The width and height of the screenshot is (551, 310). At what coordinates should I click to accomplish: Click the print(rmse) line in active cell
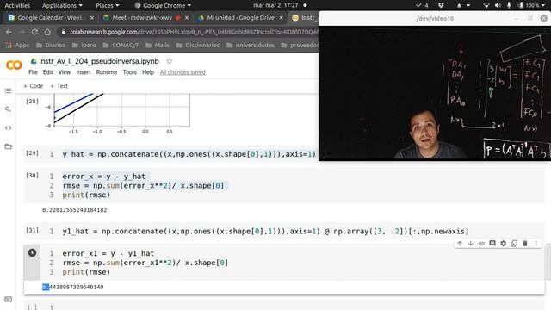click(86, 272)
